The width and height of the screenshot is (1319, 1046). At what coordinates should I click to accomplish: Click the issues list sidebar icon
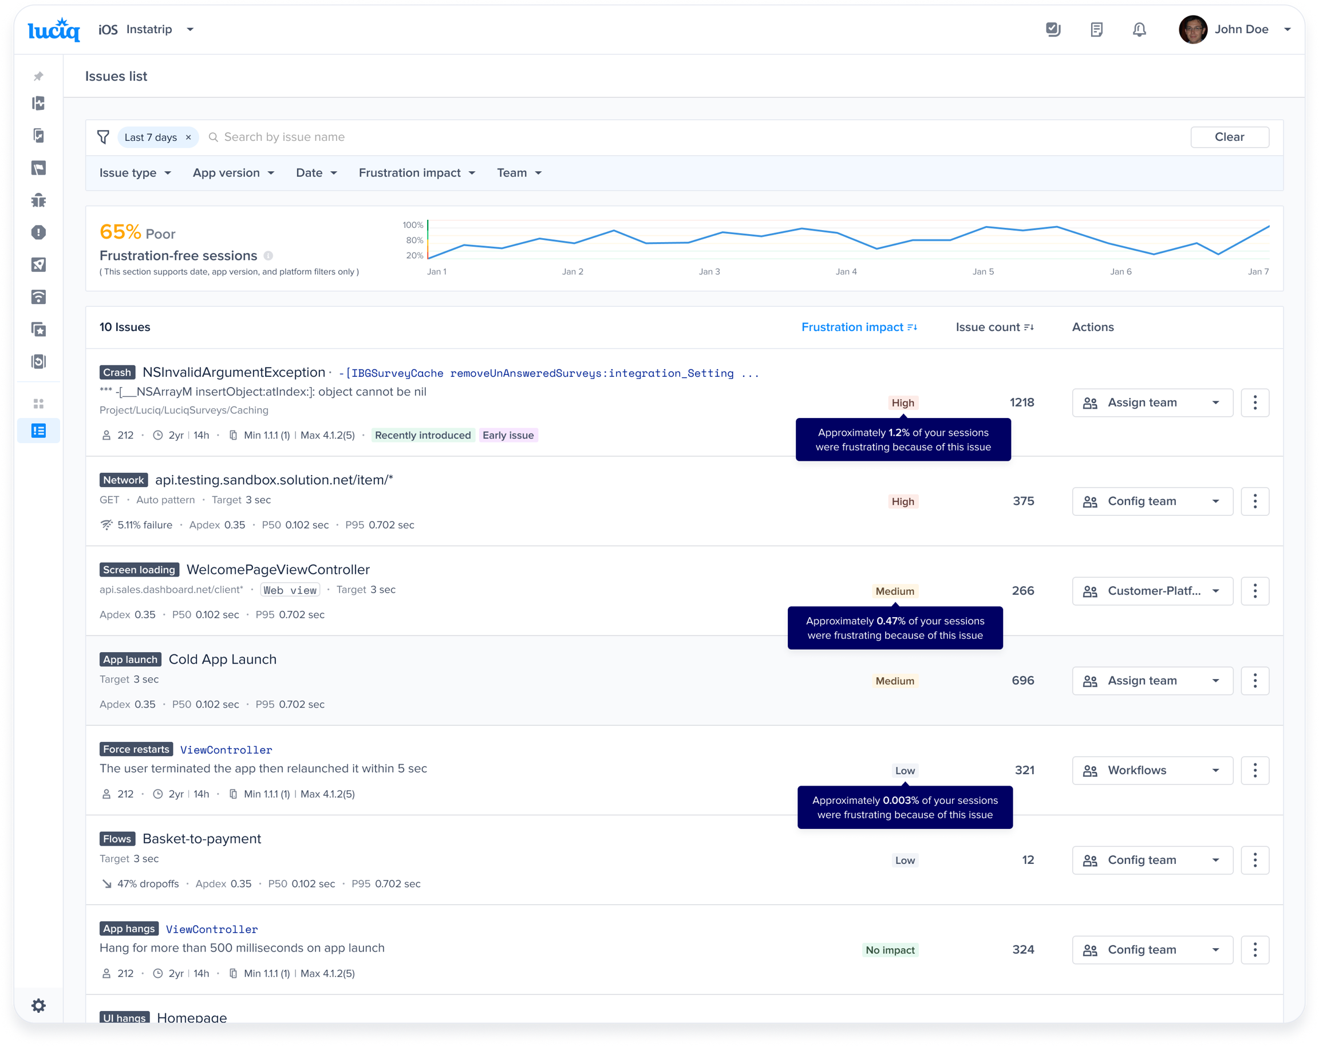tap(38, 431)
